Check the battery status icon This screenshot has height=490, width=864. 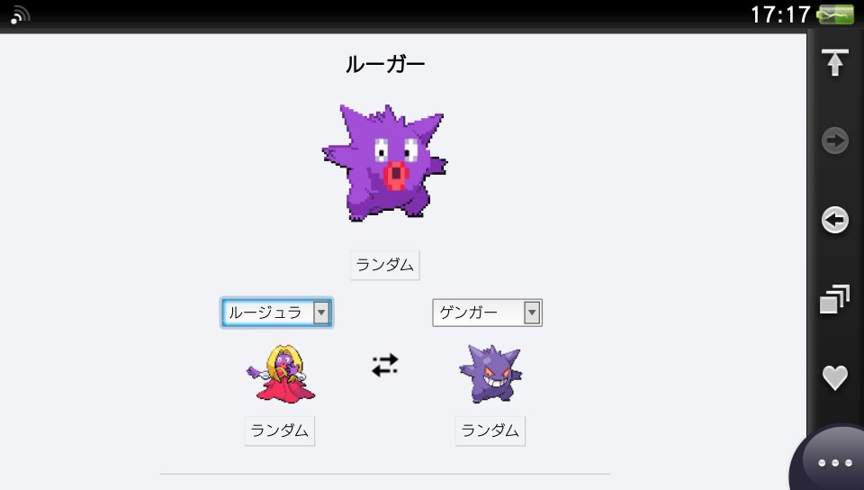point(835,14)
